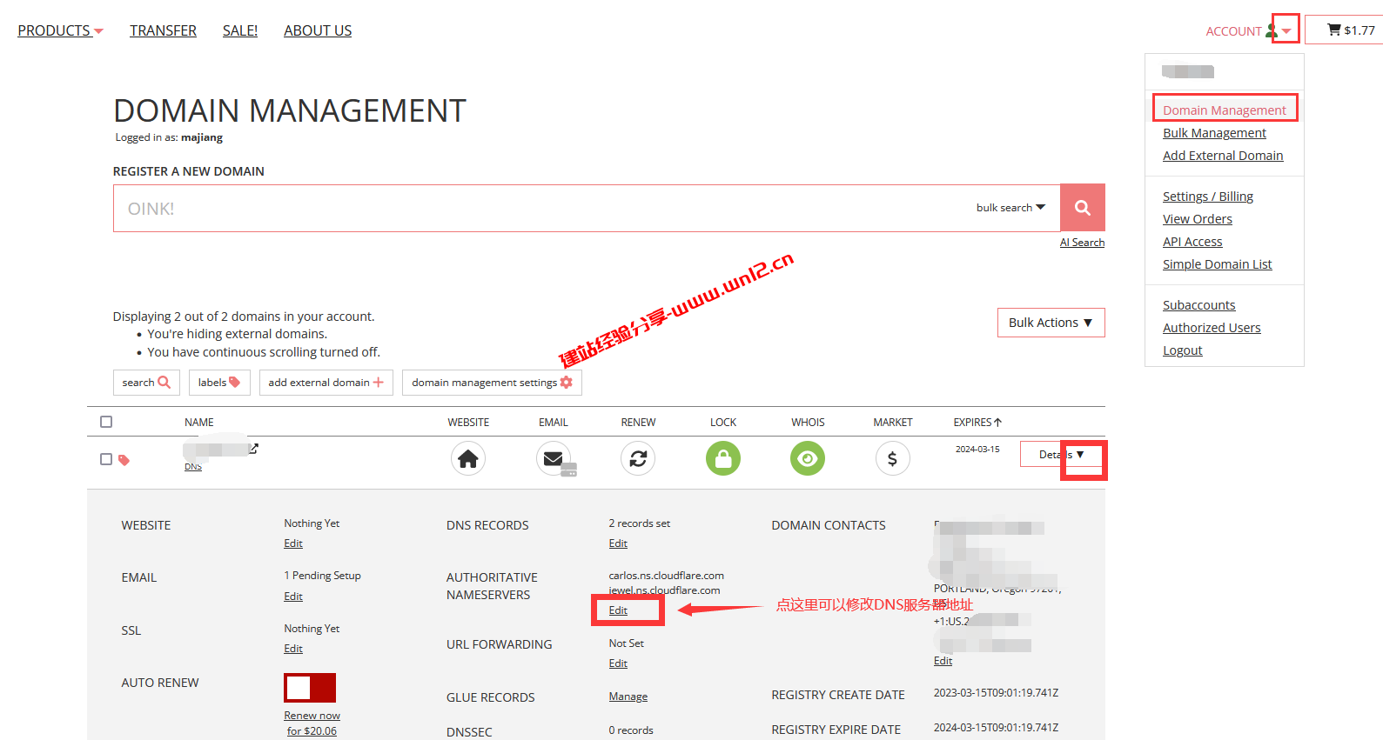Image resolution: width=1383 pixels, height=740 pixels.
Task: Tick the select-all checkbox in table header
Action: click(x=106, y=422)
